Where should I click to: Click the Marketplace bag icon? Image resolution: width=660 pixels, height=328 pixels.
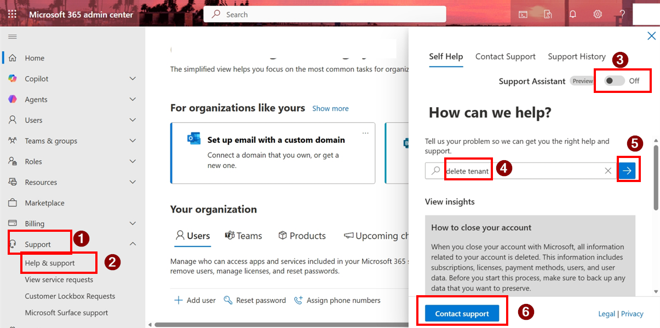click(12, 203)
